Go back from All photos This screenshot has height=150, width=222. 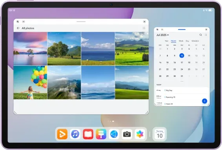click(18, 28)
